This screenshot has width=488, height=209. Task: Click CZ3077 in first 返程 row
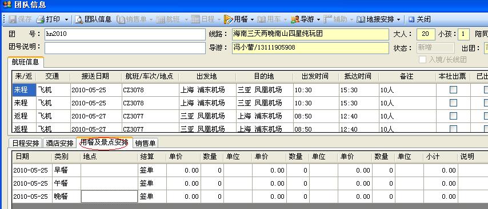[x=150, y=116]
